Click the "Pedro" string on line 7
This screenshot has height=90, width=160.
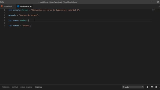click(26, 25)
